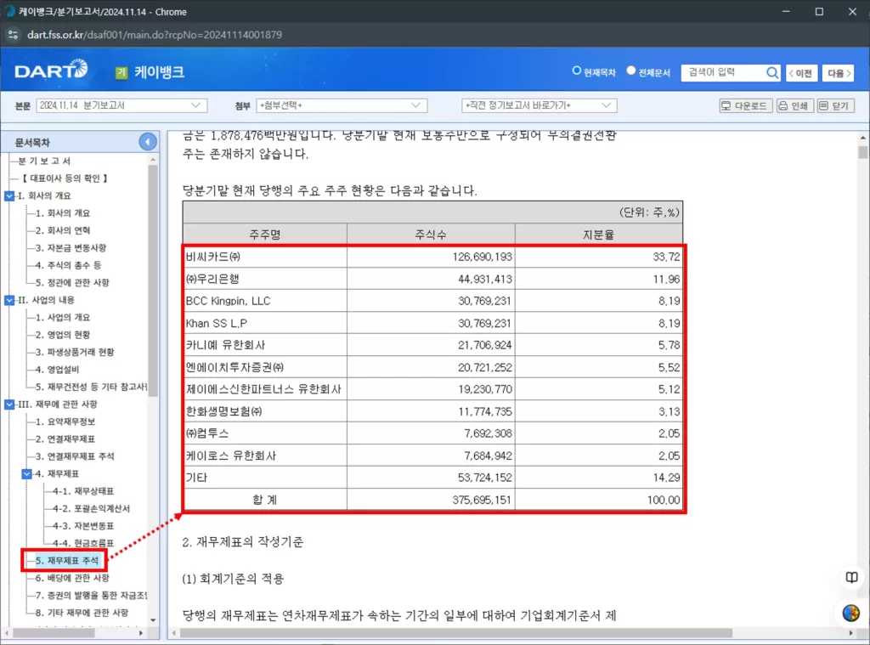Open 5. 정관에 관한 사항 tree item
Viewport: 870px width, 645px height.
[x=72, y=282]
